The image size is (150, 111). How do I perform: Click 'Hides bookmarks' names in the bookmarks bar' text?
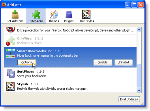click(48, 55)
